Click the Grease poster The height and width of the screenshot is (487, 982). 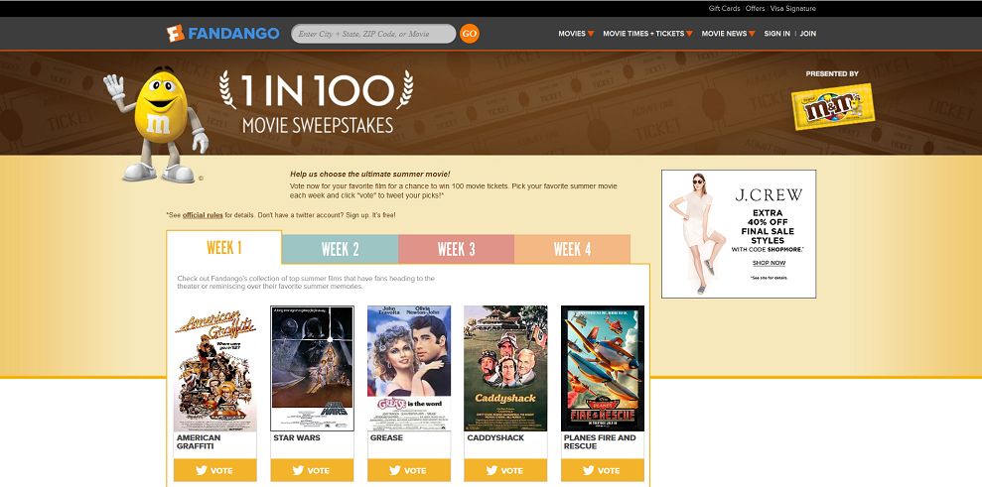click(409, 368)
